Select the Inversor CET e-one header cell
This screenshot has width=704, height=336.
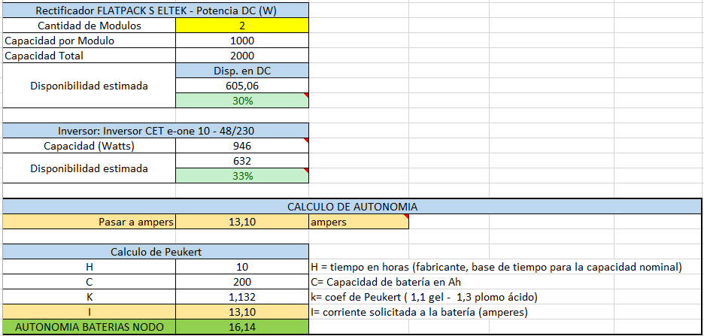point(156,131)
